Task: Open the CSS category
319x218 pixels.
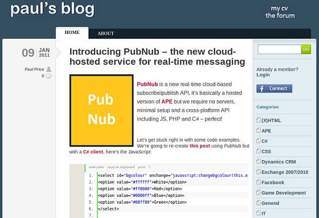Action: coord(266,151)
